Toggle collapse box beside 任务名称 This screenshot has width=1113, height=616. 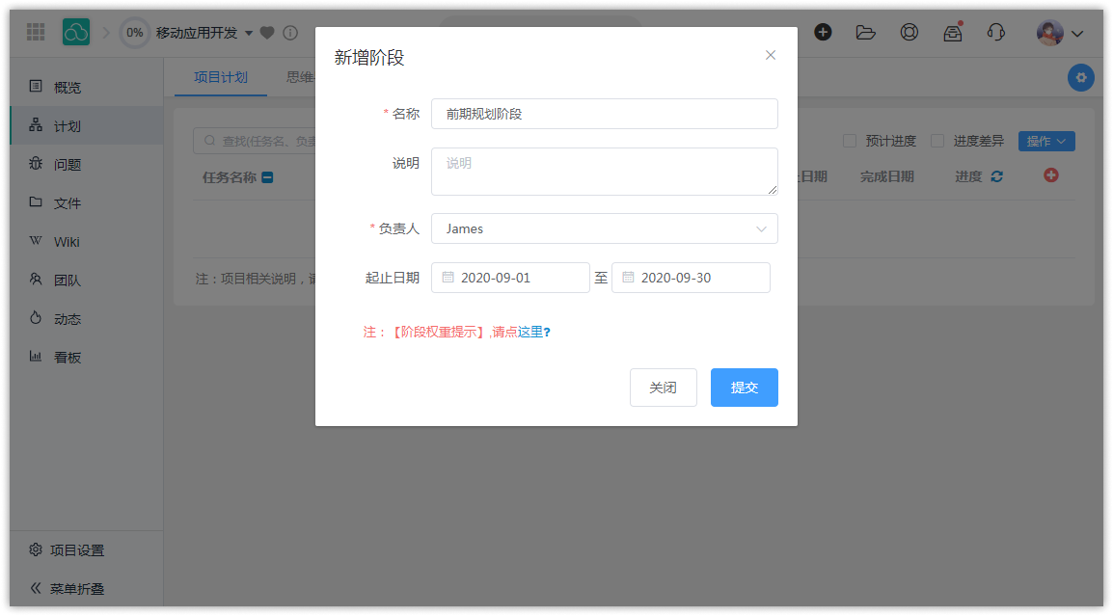pos(267,177)
